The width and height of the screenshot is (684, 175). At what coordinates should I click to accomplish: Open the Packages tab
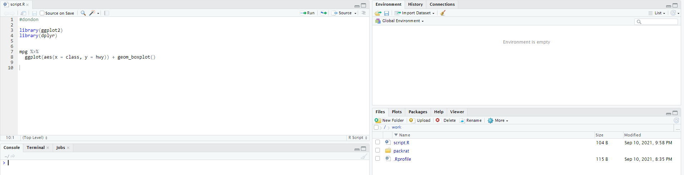pyautogui.click(x=418, y=112)
